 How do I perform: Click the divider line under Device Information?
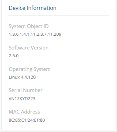coord(59,15)
